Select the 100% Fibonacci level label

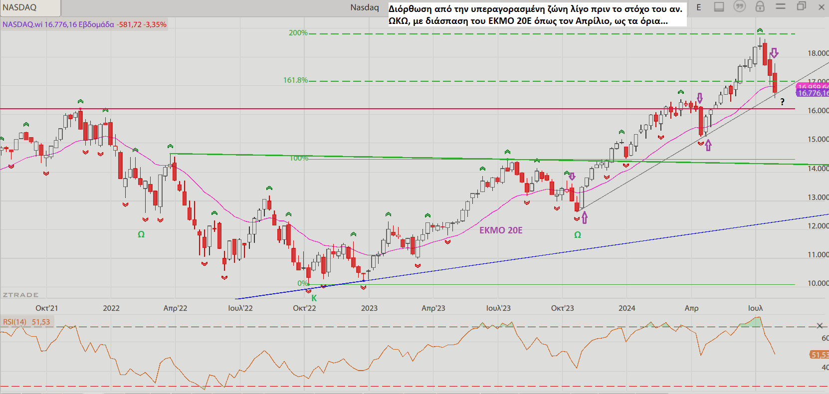pyautogui.click(x=299, y=158)
